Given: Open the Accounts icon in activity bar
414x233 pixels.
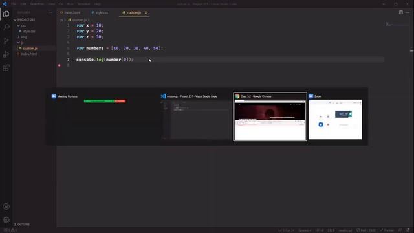Looking at the screenshot, I should [6, 206].
